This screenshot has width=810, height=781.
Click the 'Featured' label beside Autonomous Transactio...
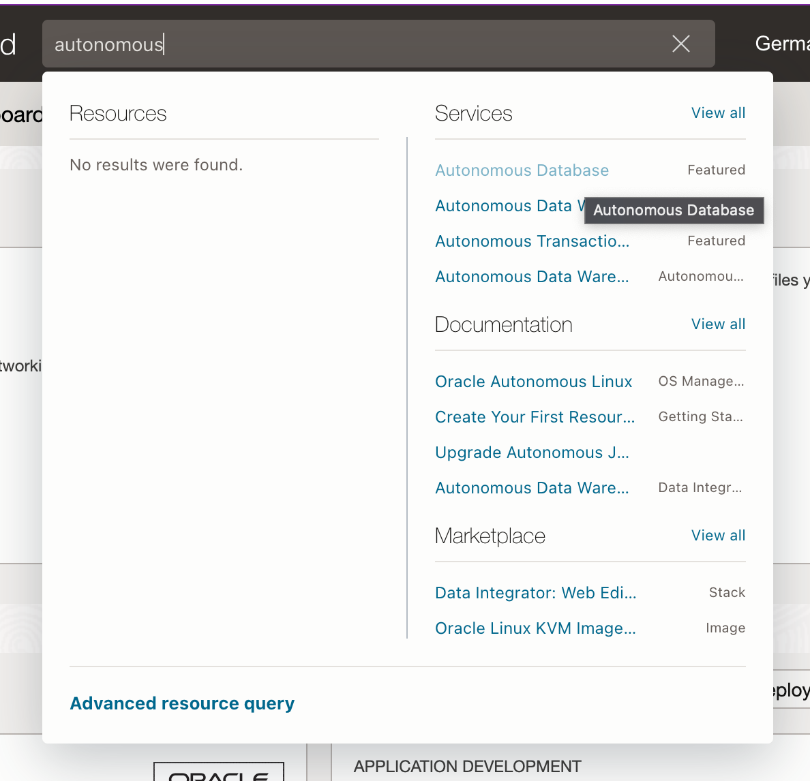[x=716, y=241]
